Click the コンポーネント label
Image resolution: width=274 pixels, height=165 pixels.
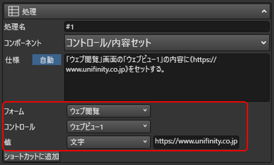pos(23,43)
